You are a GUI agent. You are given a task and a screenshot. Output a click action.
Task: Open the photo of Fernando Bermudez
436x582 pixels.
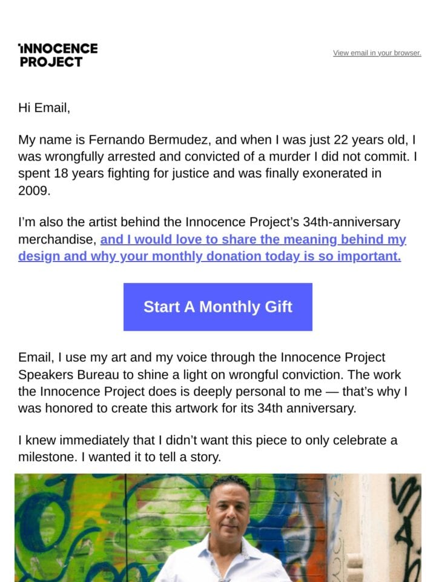click(x=218, y=527)
